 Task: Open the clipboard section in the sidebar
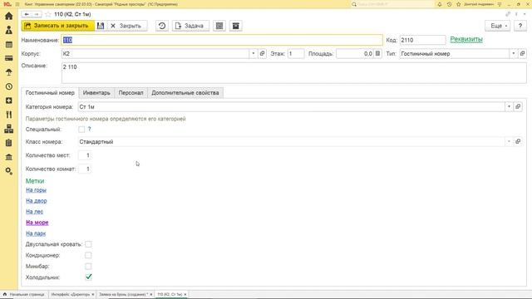pos(9,143)
